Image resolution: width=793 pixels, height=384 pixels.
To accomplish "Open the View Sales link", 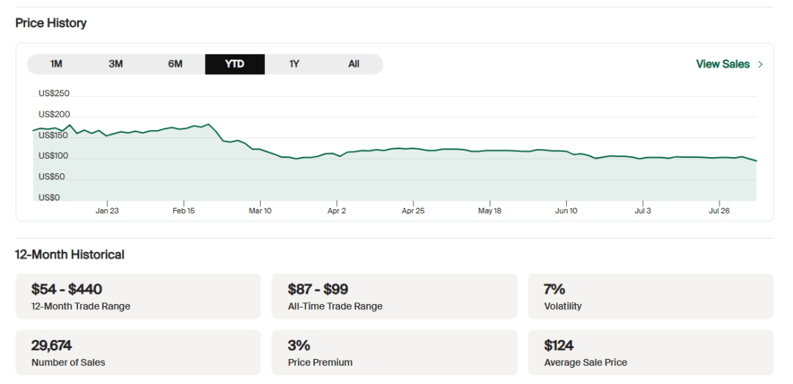I will (x=723, y=64).
